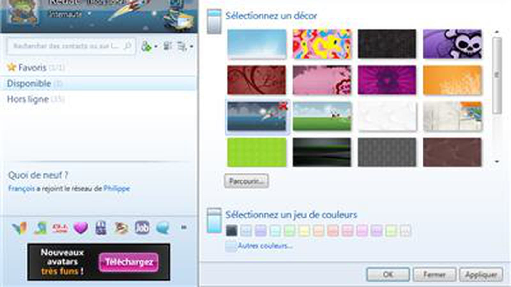Click the user avatar picture
This screenshot has height=287, width=511.
click(23, 13)
